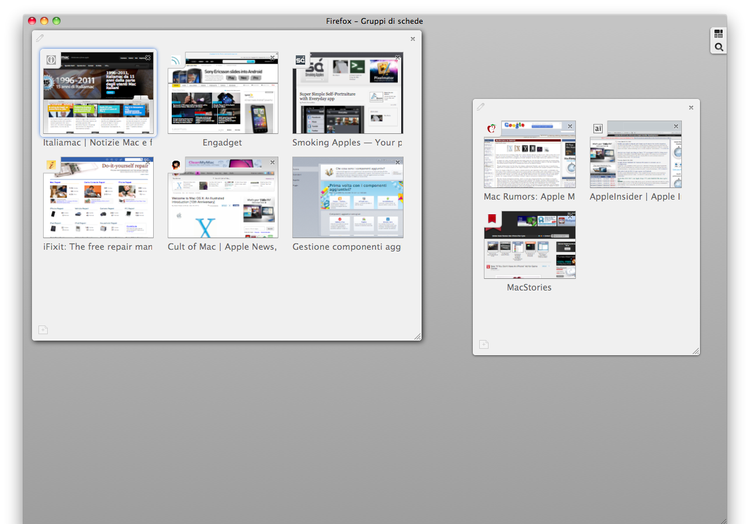This screenshot has width=750, height=524.
Task: Click the 'Mac Rumors: Apple M' title
Action: tap(529, 197)
